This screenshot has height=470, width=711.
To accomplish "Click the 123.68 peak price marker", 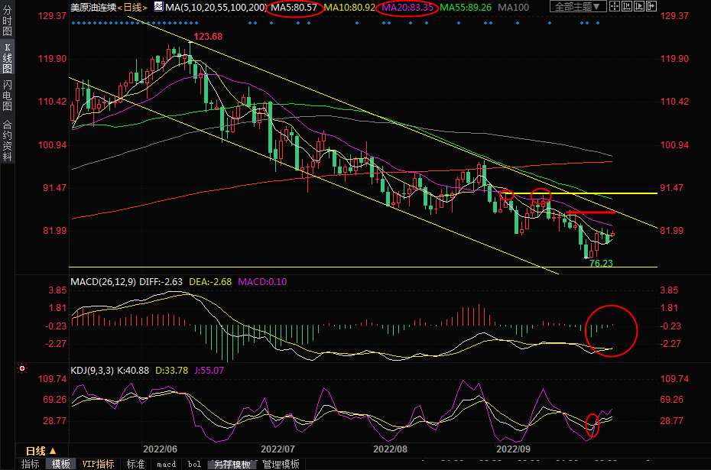I will click(x=208, y=37).
